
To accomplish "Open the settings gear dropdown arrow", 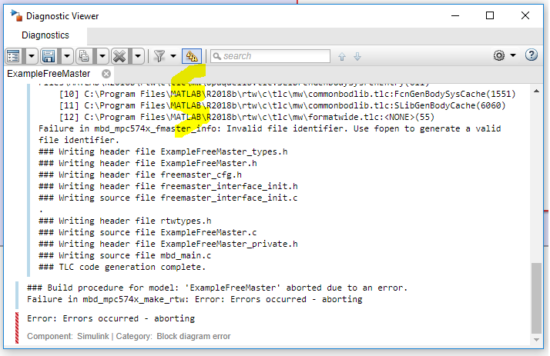I will [513, 55].
